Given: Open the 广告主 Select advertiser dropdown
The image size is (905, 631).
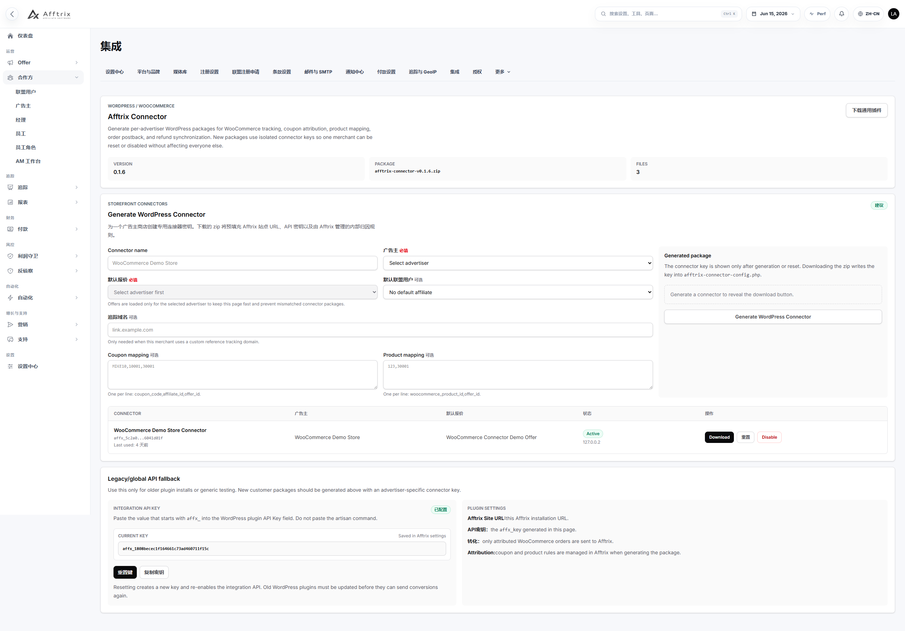Looking at the screenshot, I should pyautogui.click(x=518, y=263).
